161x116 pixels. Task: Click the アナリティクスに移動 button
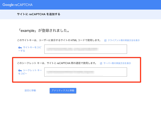63,91
